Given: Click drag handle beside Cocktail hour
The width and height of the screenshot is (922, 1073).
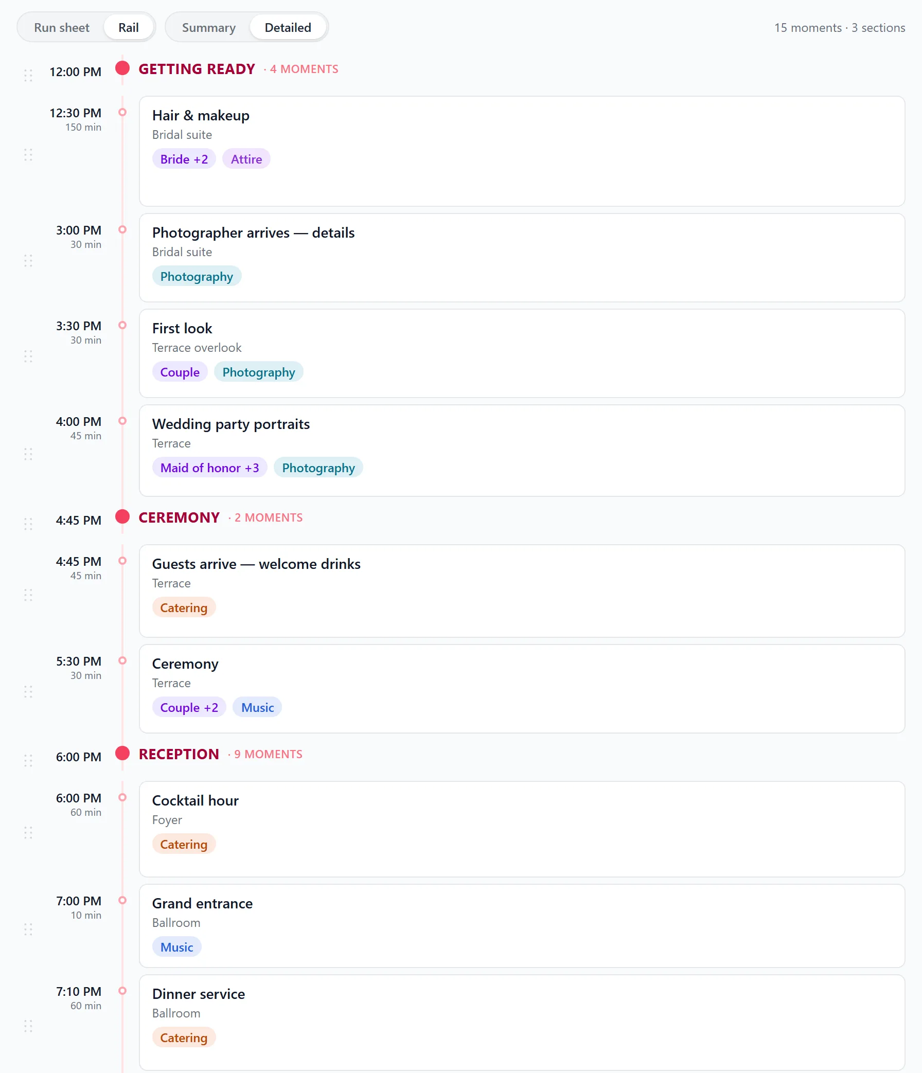Looking at the screenshot, I should pyautogui.click(x=28, y=833).
